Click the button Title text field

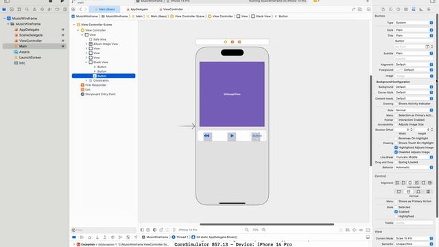[x=414, y=41]
